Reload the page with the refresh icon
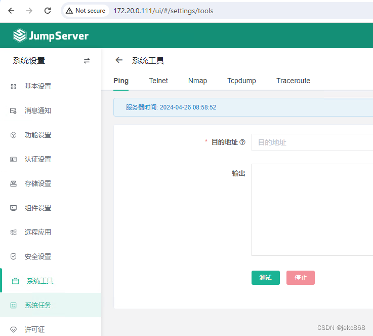This screenshot has height=336, width=373. click(x=48, y=11)
